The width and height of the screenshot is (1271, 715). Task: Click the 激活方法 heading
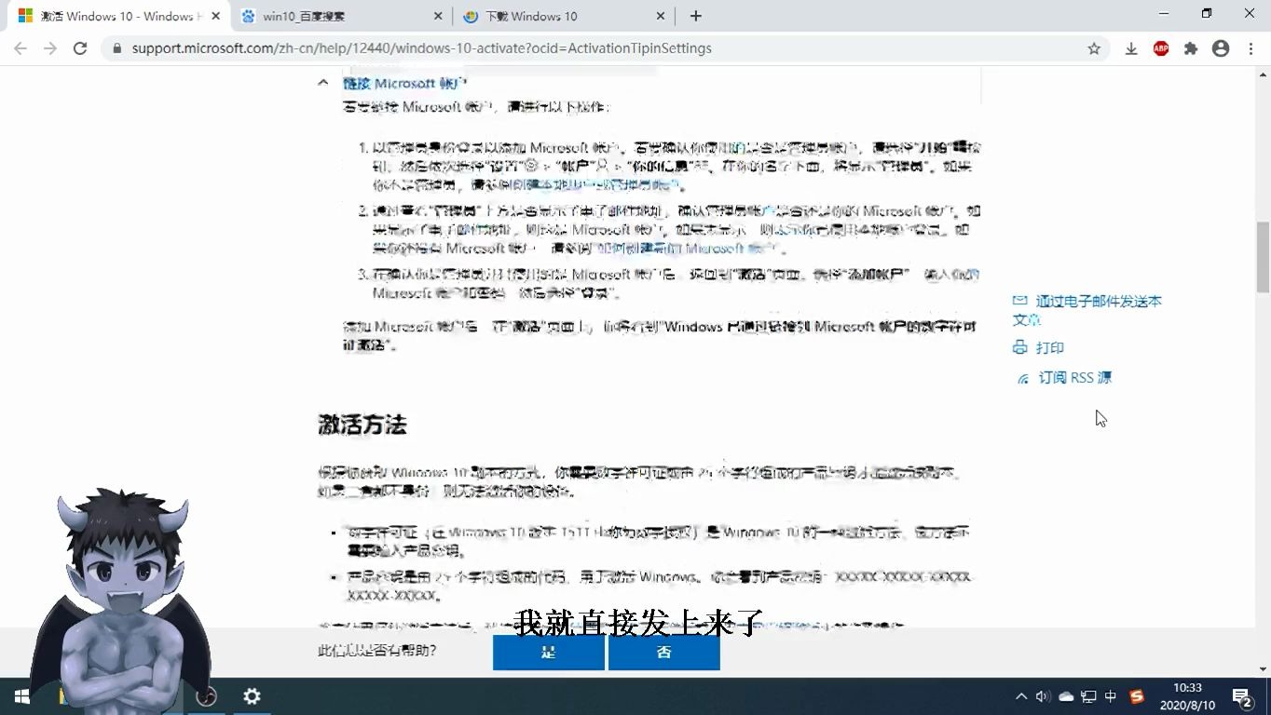pos(362,425)
